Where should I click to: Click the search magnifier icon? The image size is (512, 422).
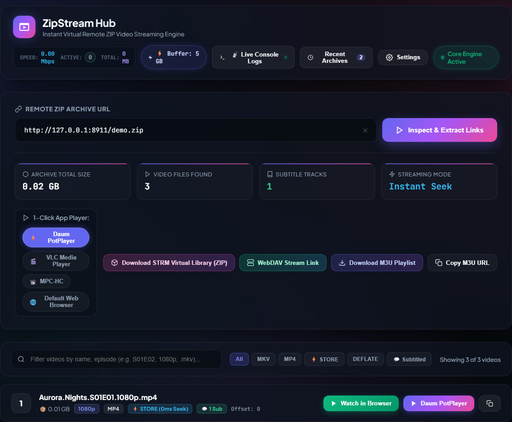tap(21, 359)
